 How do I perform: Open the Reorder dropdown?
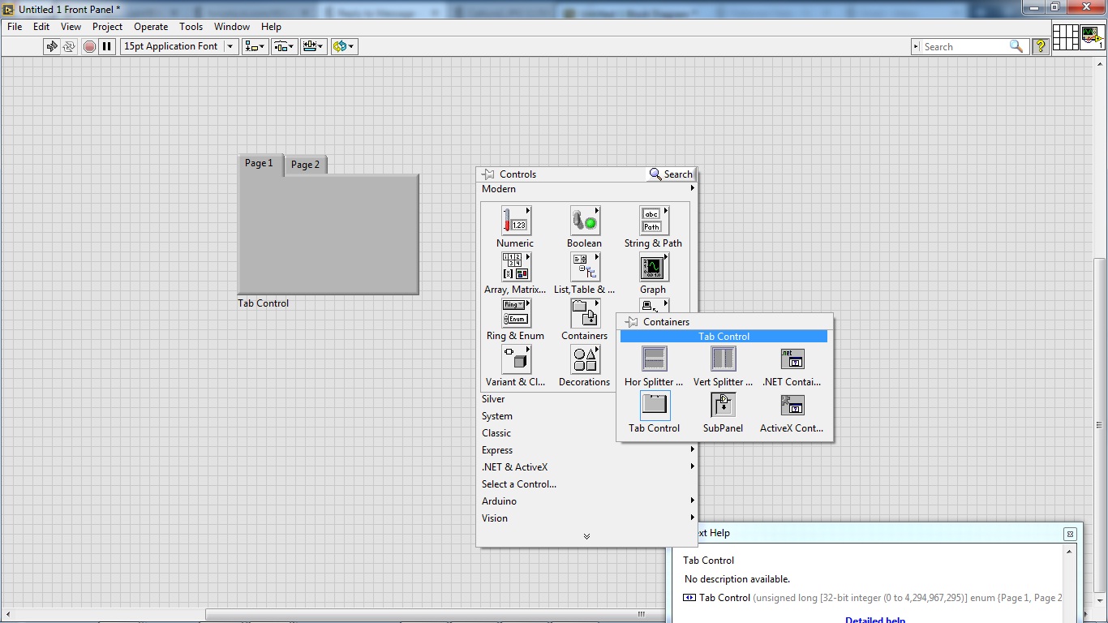(x=344, y=46)
